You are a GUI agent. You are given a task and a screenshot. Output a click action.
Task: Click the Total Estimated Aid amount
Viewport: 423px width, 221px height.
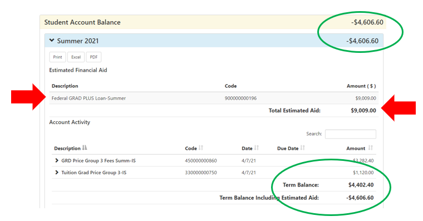tap(363, 110)
